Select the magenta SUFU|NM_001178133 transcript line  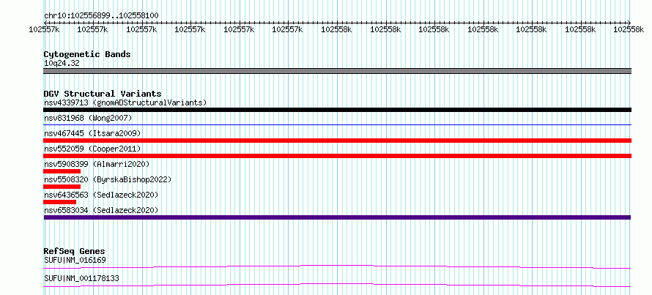coord(337,285)
